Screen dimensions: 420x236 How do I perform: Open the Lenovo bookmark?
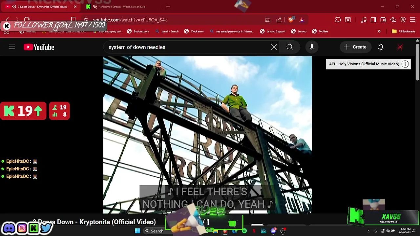click(299, 31)
